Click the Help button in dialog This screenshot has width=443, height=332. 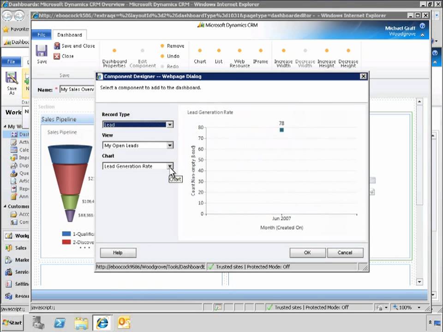pos(118,253)
